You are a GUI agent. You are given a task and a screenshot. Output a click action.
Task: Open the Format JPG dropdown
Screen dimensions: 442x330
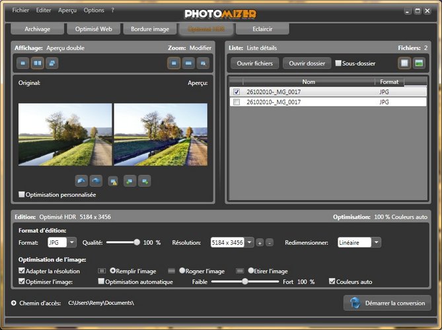tap(72, 243)
